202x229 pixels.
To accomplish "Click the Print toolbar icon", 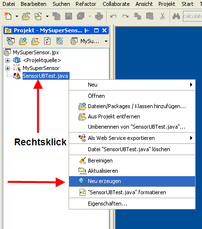I will coord(99,16).
